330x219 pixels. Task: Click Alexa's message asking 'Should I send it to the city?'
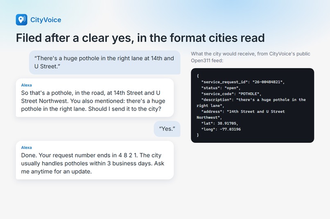pos(95,97)
